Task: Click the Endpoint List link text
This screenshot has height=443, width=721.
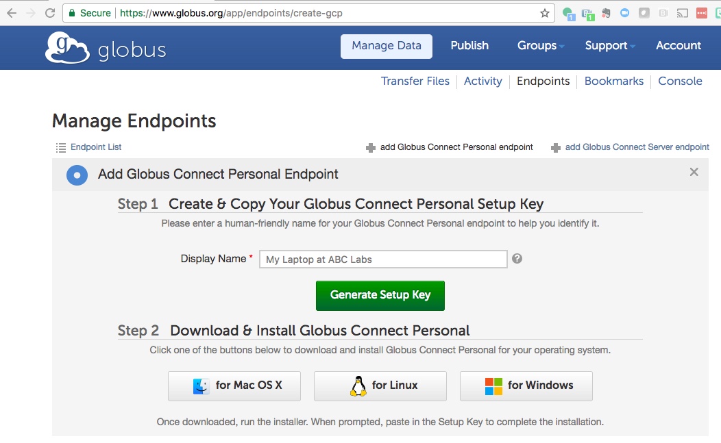Action: (x=96, y=147)
